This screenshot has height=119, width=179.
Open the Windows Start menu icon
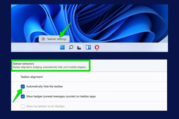[x=62, y=47]
